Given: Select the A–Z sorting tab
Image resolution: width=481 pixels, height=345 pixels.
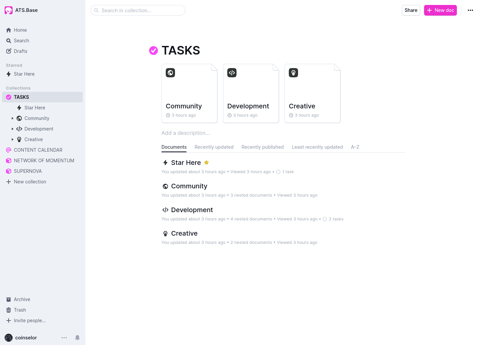Looking at the screenshot, I should (x=355, y=147).
